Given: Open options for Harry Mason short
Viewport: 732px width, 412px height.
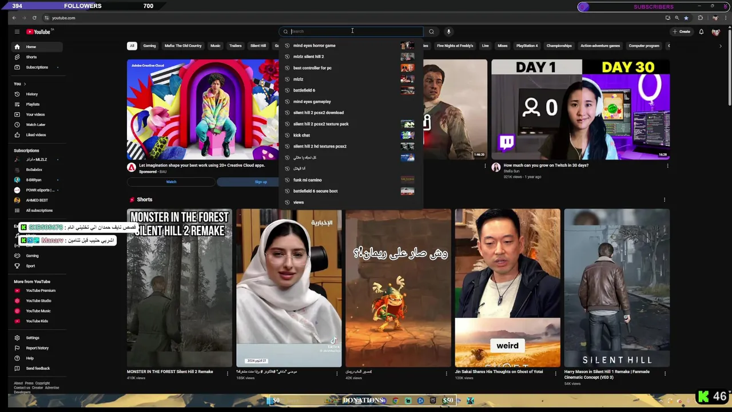Looking at the screenshot, I should coord(665,374).
